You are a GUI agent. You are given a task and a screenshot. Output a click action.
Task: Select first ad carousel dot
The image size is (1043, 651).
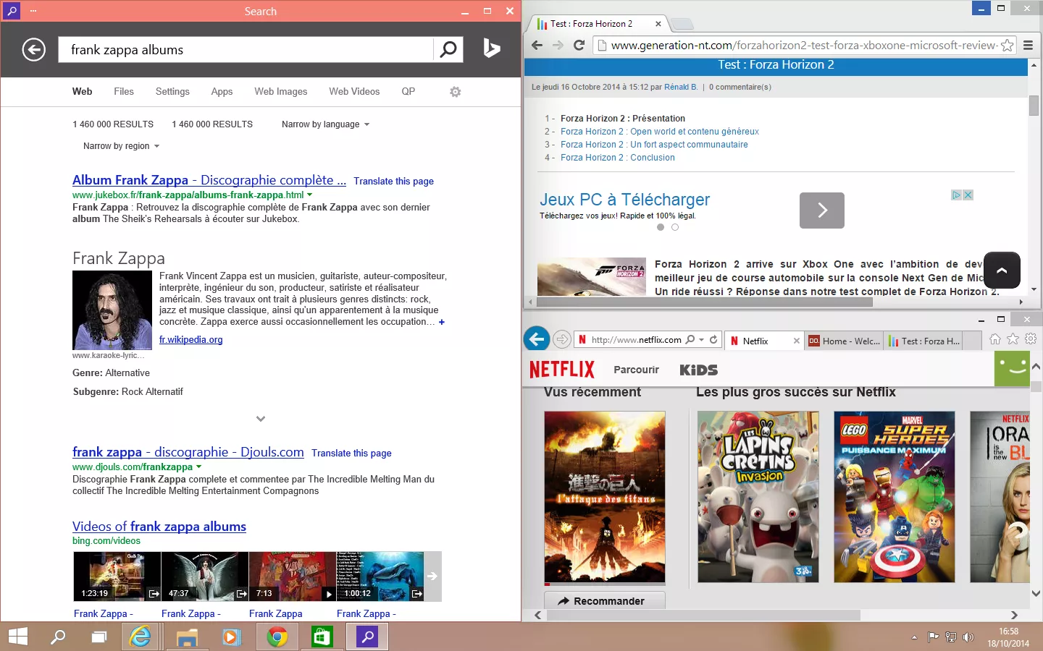(661, 227)
